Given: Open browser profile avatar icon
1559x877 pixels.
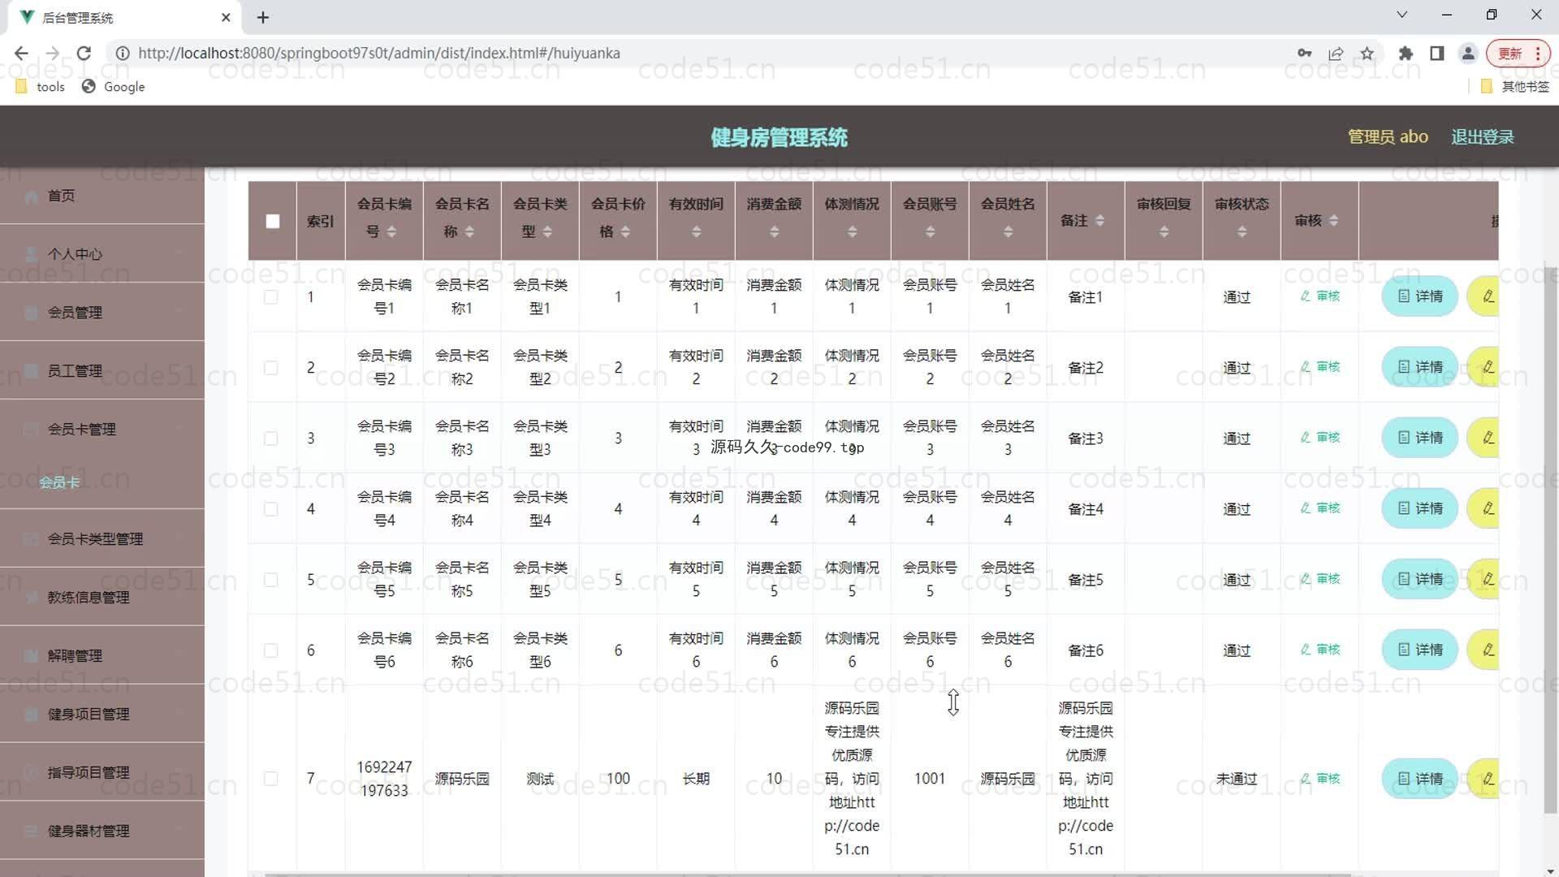Looking at the screenshot, I should point(1468,54).
